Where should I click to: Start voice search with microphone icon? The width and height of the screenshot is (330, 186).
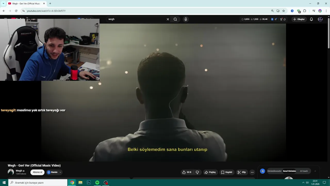click(x=186, y=19)
